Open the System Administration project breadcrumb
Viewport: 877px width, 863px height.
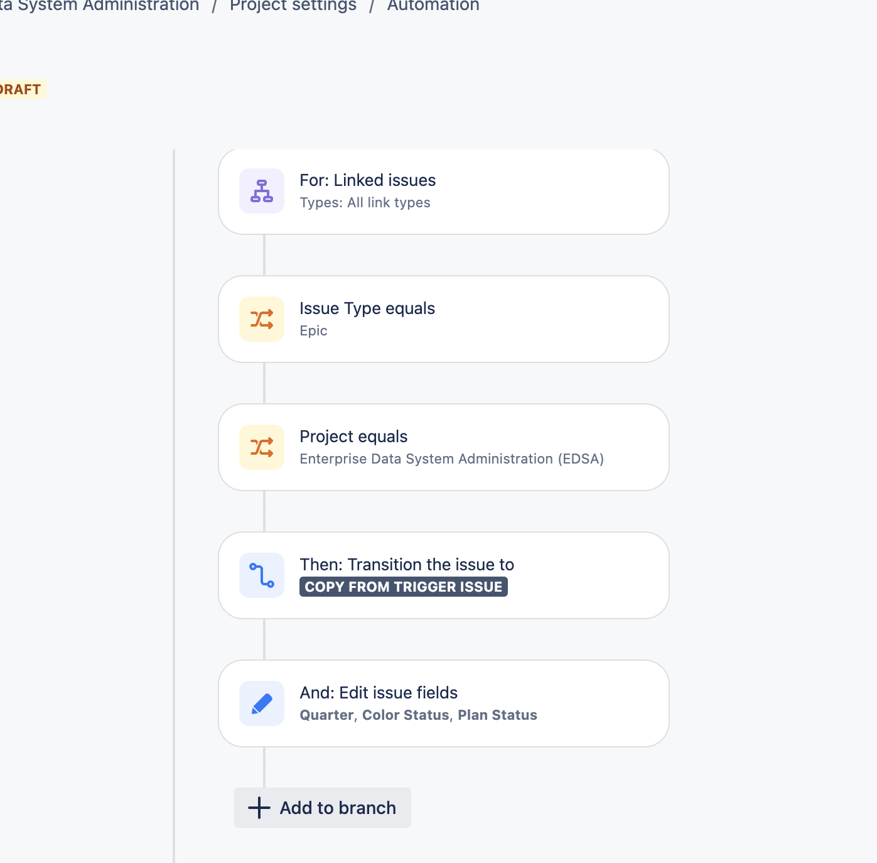100,6
